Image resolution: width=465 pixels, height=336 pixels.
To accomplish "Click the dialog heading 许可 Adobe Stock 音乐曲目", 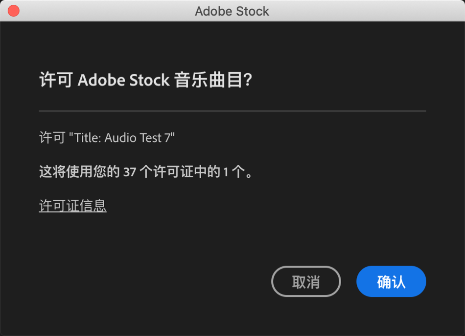I will coord(147,80).
